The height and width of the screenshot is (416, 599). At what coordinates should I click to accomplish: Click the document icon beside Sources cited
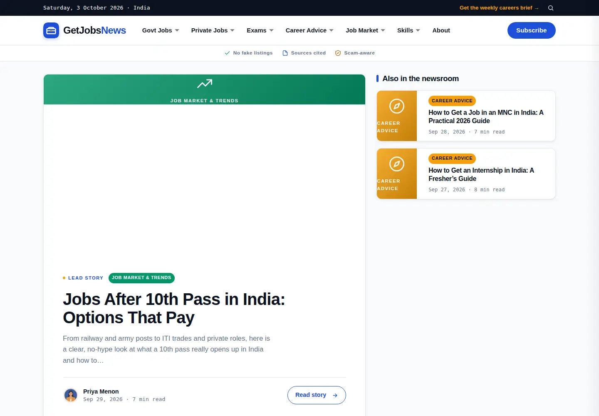pyautogui.click(x=285, y=53)
